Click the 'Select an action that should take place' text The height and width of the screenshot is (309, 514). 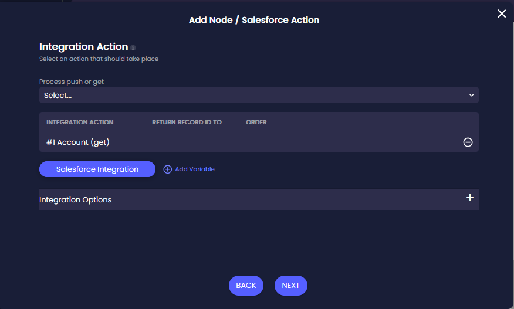click(x=99, y=59)
